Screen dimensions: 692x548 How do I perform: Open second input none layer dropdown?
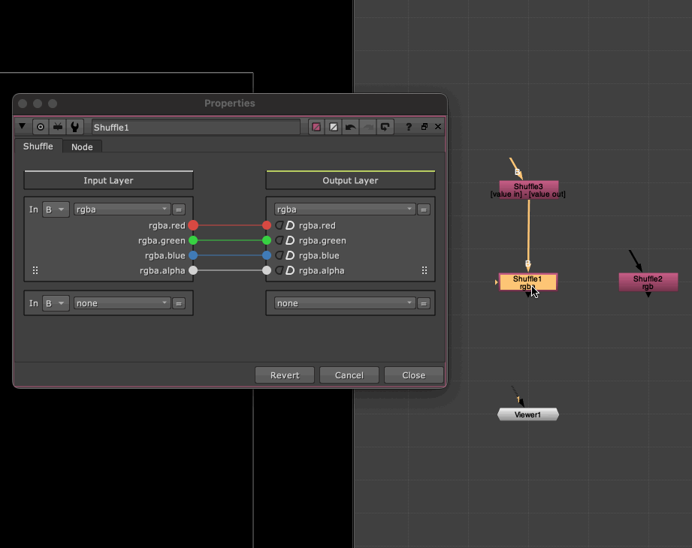122,303
